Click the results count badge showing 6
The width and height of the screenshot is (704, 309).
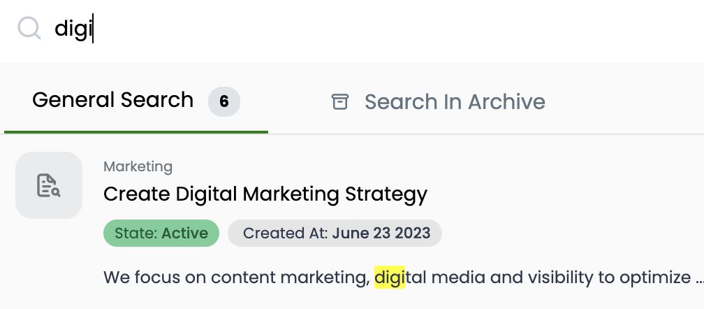coord(223,101)
